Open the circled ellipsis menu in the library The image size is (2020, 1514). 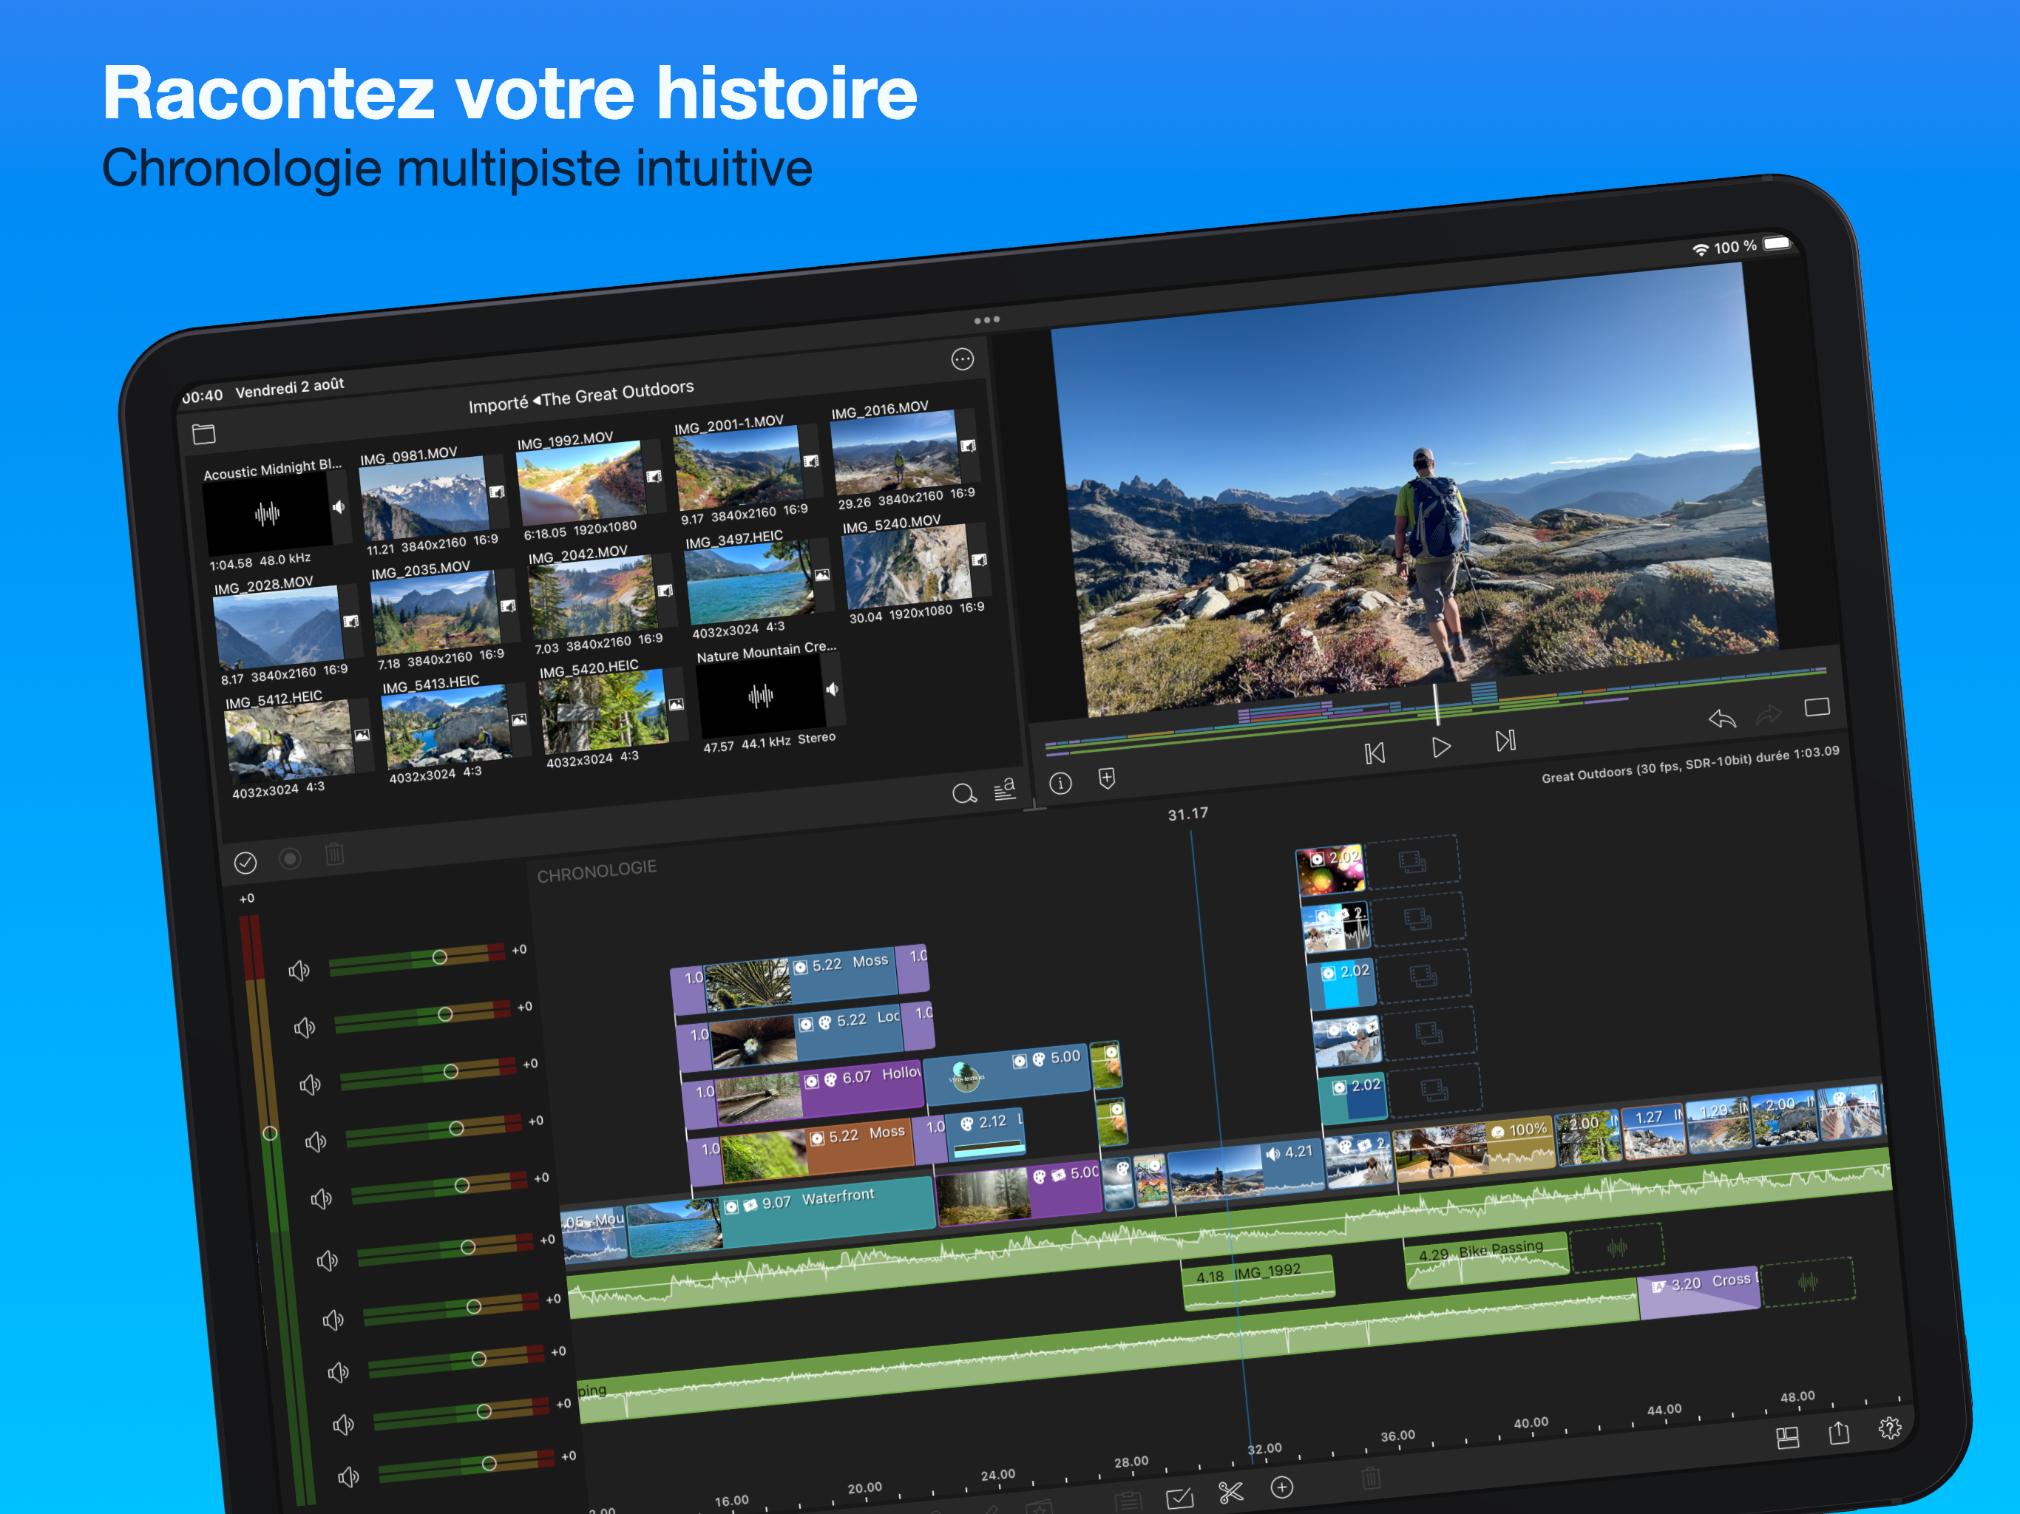(x=963, y=359)
